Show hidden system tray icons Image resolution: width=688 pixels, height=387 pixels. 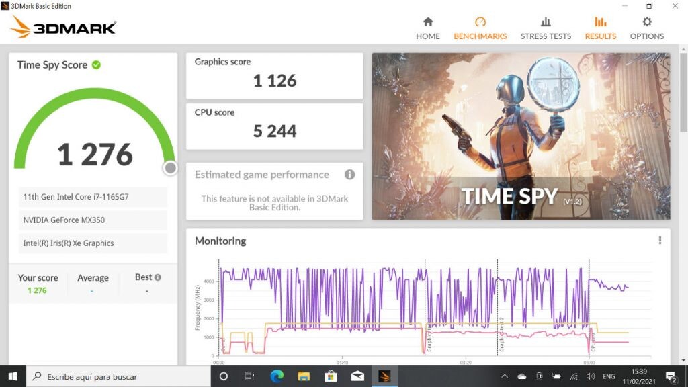[505, 376]
